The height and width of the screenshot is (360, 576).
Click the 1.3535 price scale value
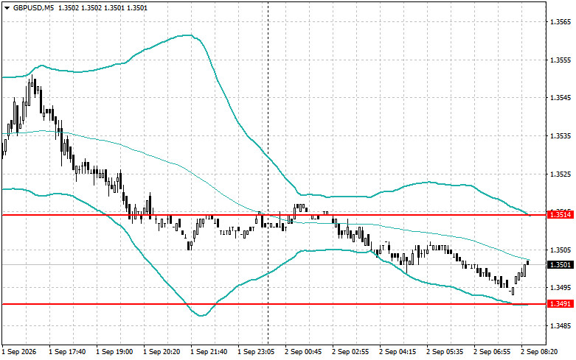coord(561,136)
